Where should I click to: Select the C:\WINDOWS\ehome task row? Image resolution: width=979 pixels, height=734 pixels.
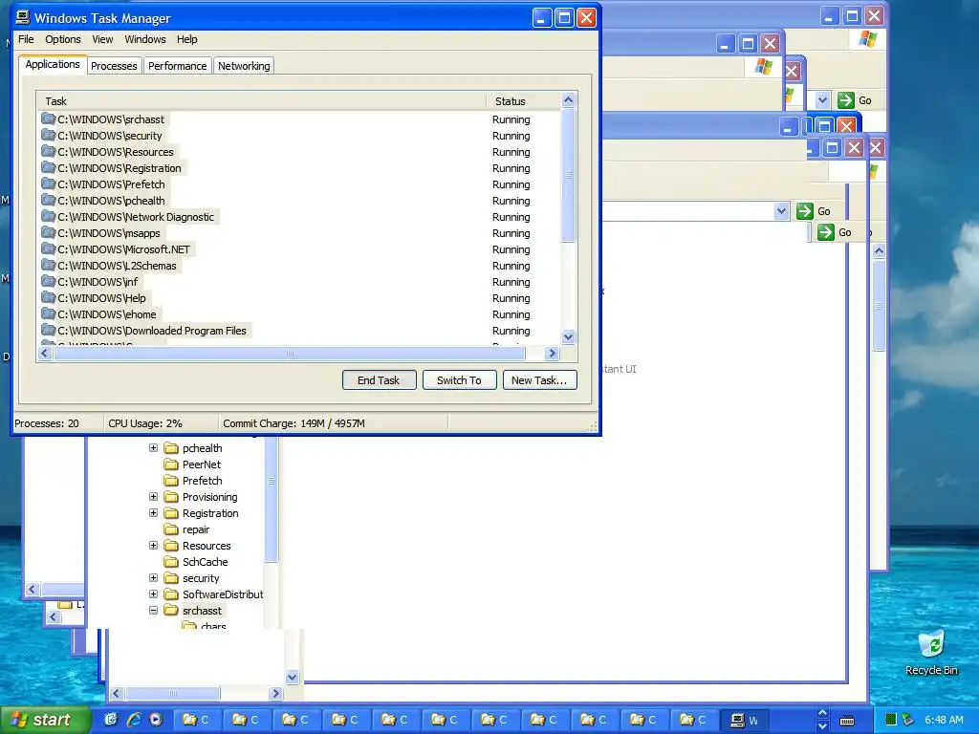tap(299, 313)
